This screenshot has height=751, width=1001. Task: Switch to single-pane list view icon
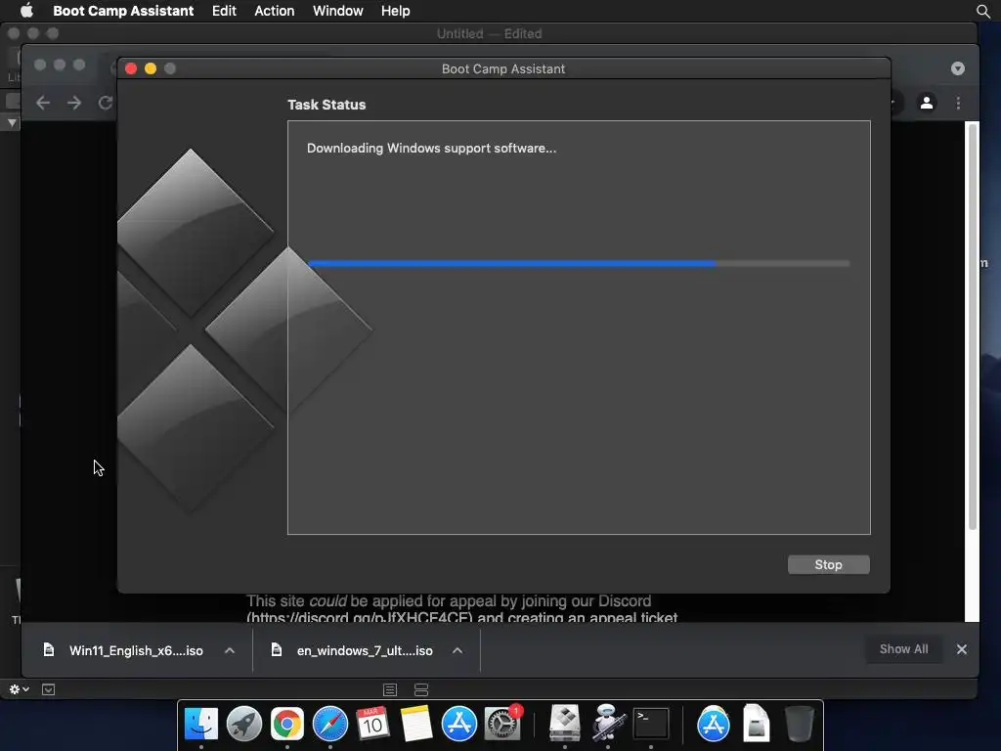click(x=390, y=689)
